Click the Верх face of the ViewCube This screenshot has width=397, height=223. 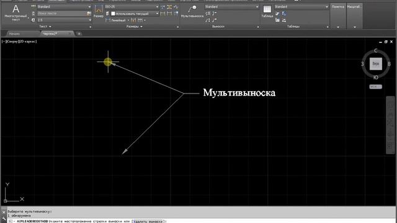point(376,64)
